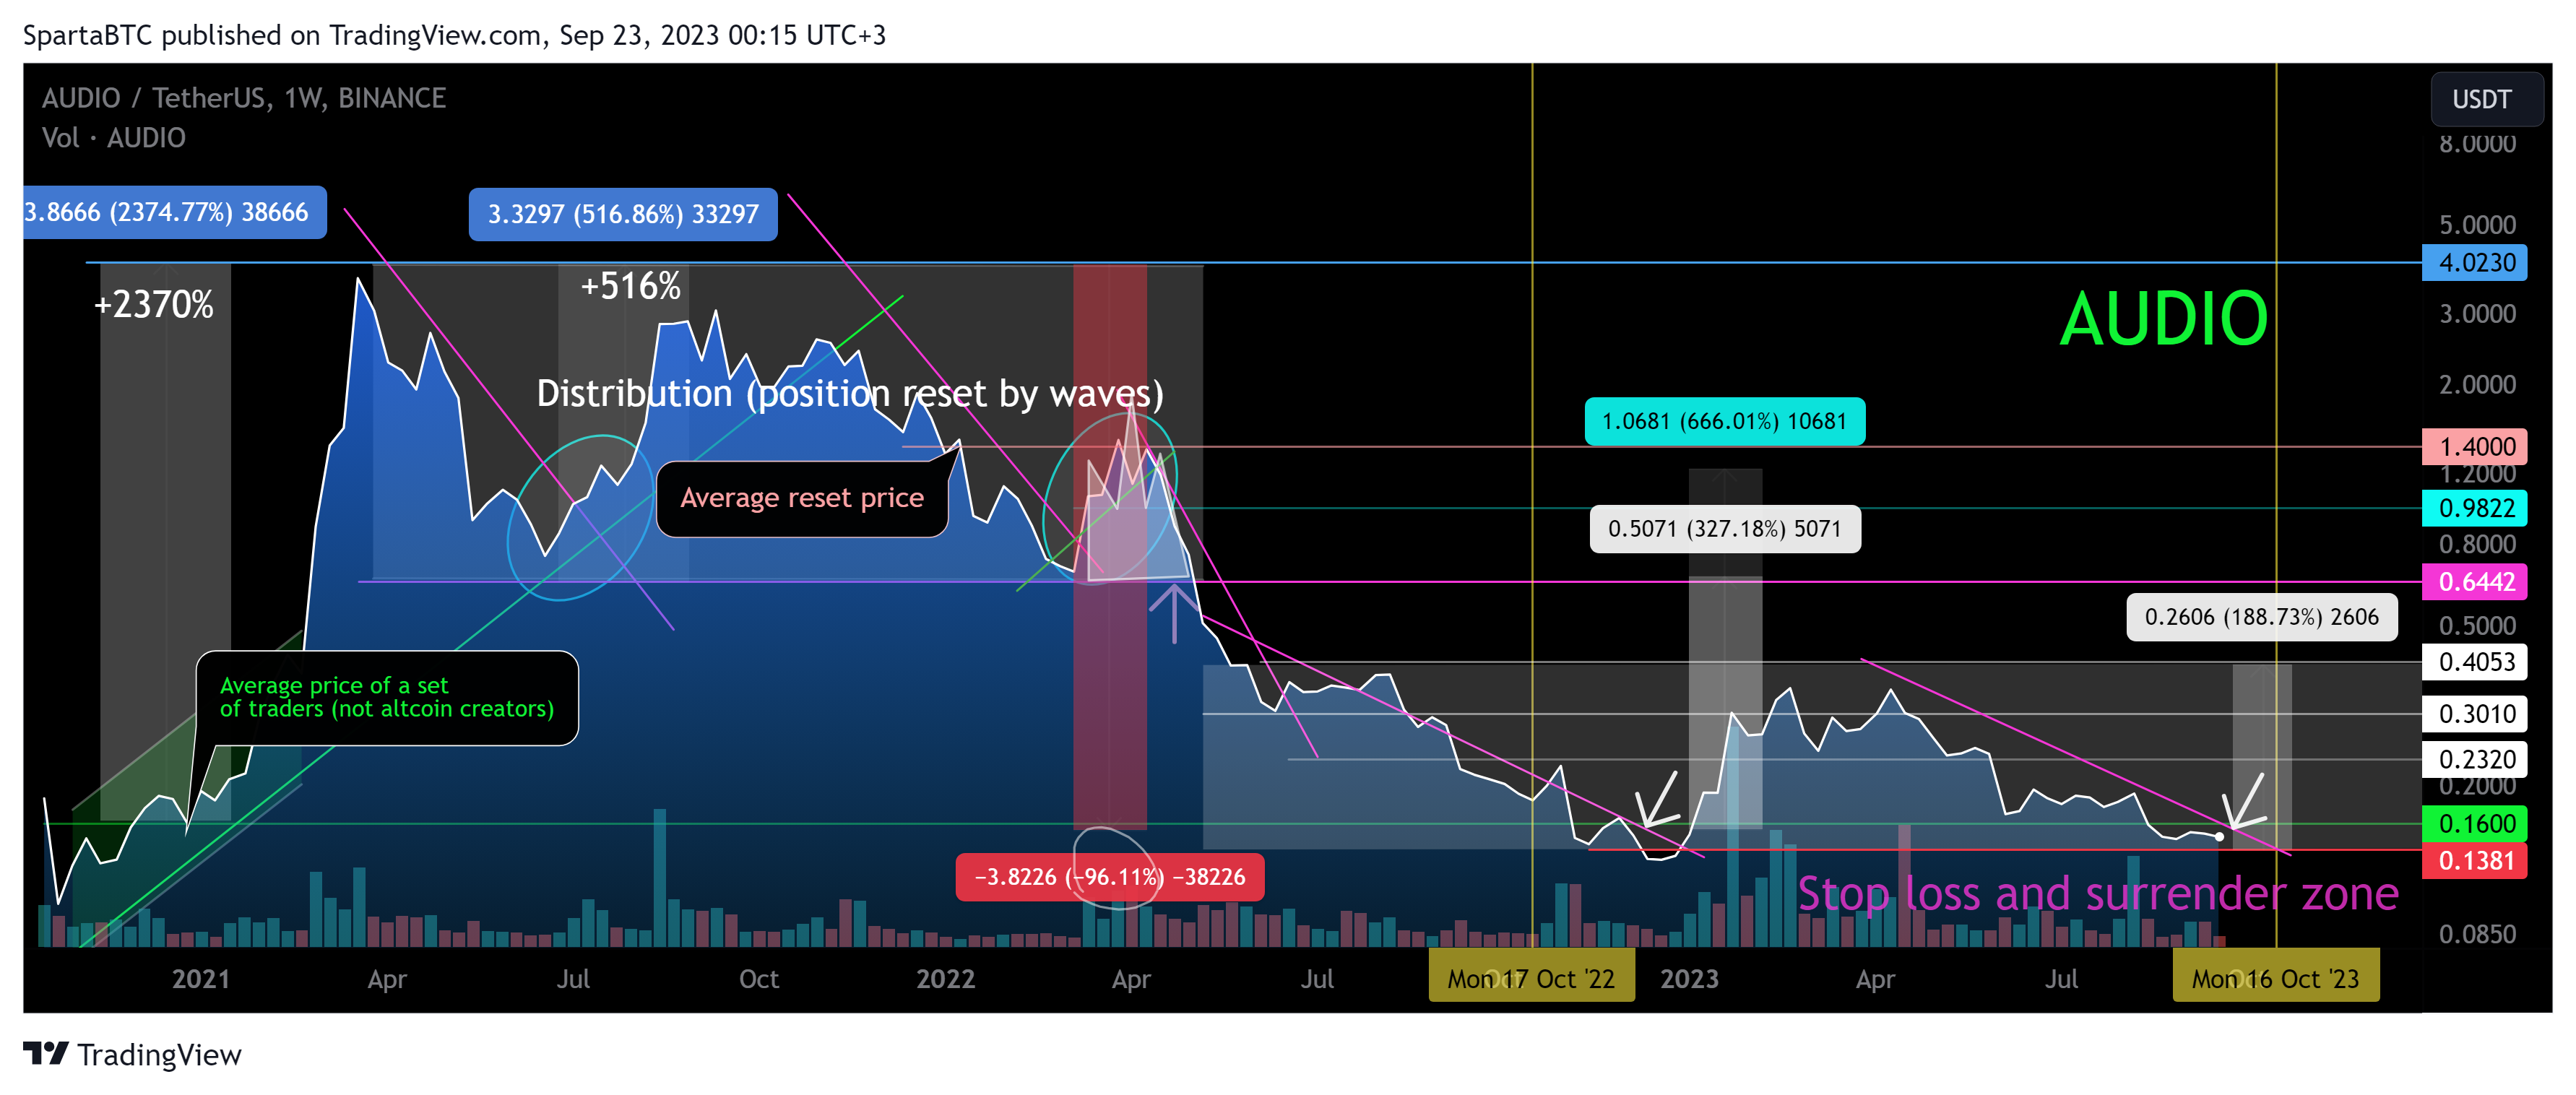Click the -3.8226 (-96.11%) red label
This screenshot has width=2576, height=1095.
pyautogui.click(x=1109, y=876)
